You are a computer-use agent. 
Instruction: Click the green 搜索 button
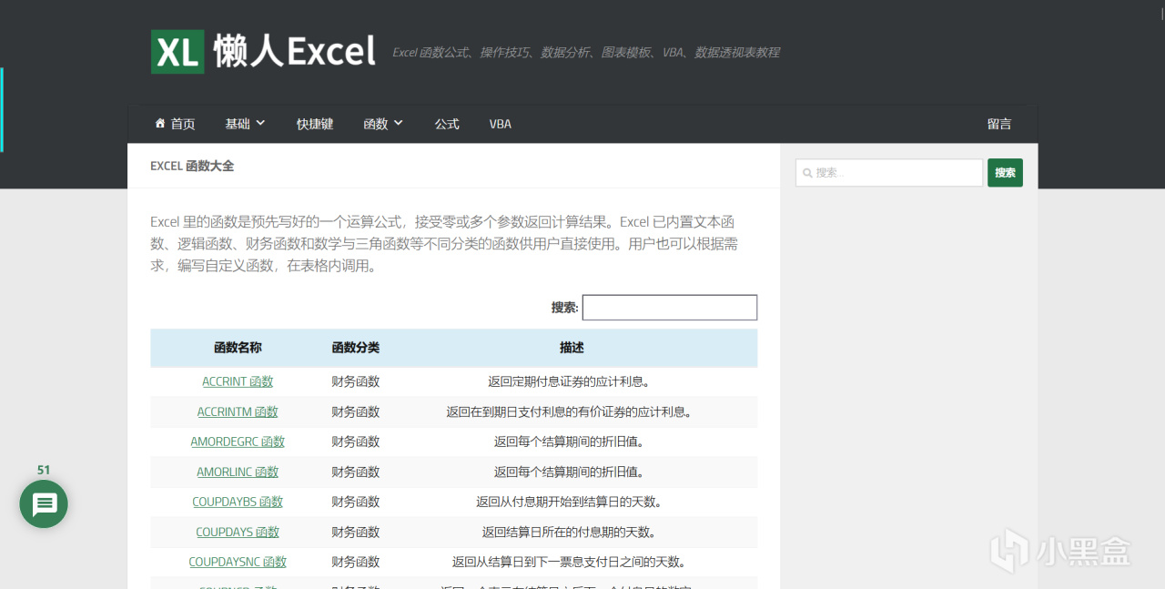point(1005,172)
